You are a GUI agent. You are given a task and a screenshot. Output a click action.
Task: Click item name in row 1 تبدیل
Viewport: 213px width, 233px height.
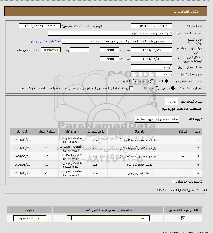[x=139, y=140]
